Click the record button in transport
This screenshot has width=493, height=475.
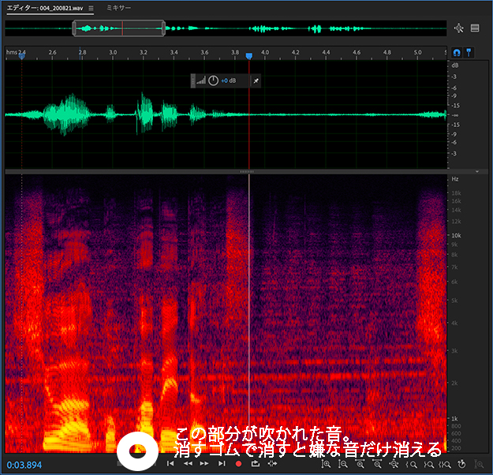[240, 464]
